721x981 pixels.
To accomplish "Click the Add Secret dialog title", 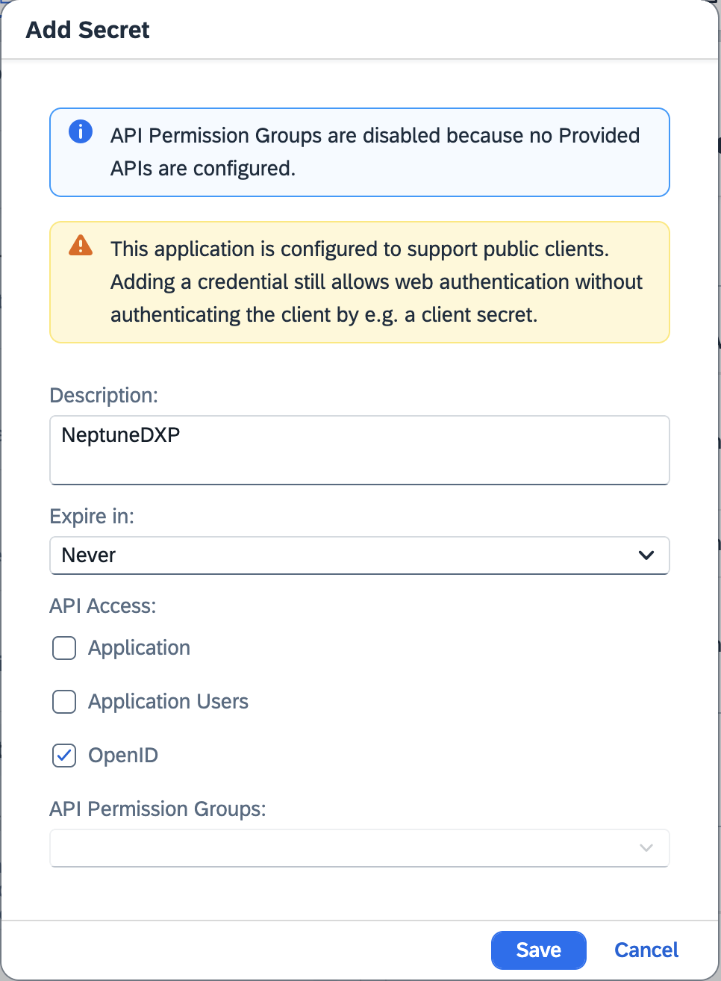I will pos(87,30).
